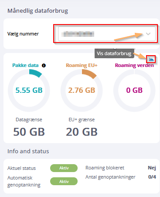Image resolution: width=160 pixels, height=197 pixels.
Task: Select the blurred phone number field
Action: point(107,34)
